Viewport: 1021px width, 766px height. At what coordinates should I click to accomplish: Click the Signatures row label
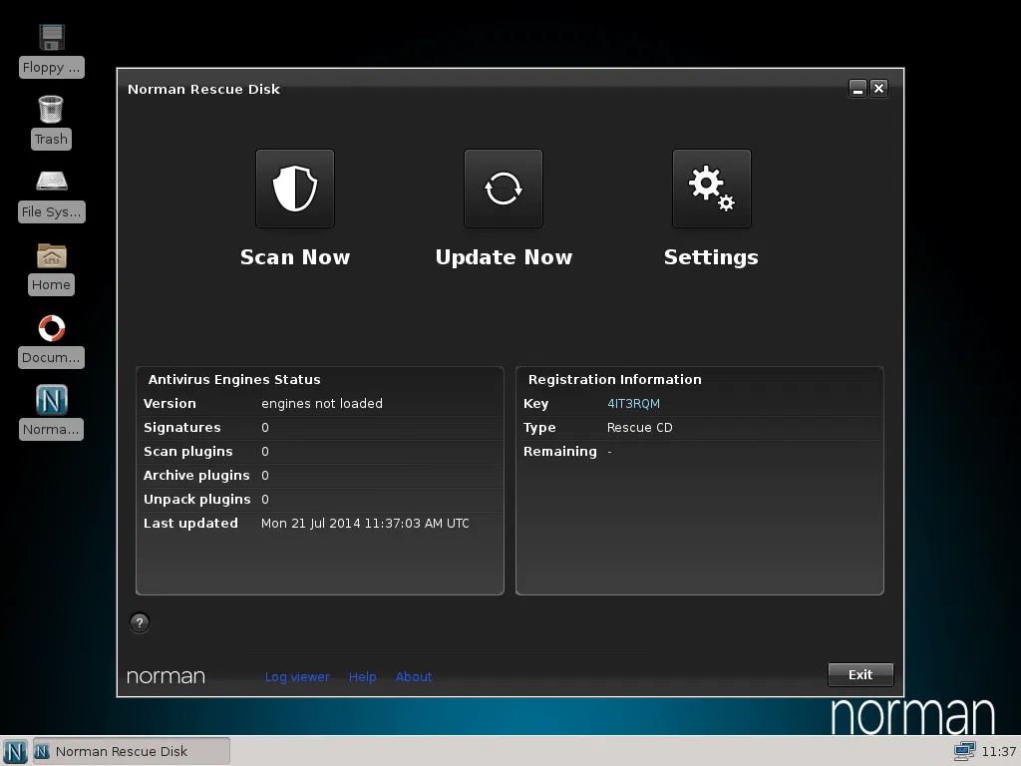click(x=182, y=428)
